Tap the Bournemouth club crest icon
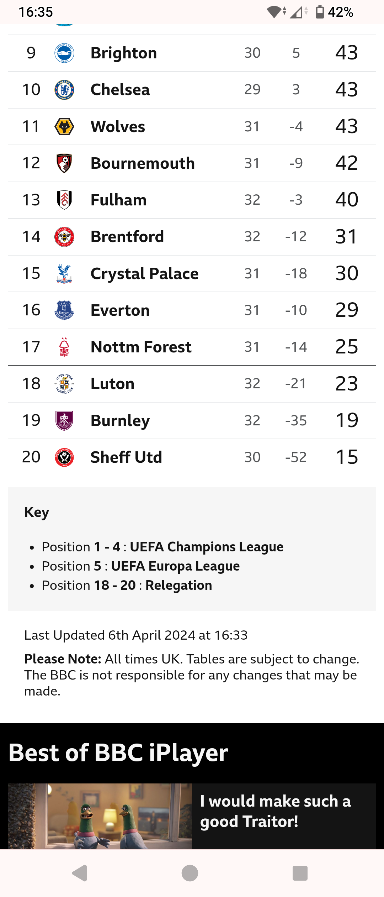The image size is (384, 897). pos(64,163)
